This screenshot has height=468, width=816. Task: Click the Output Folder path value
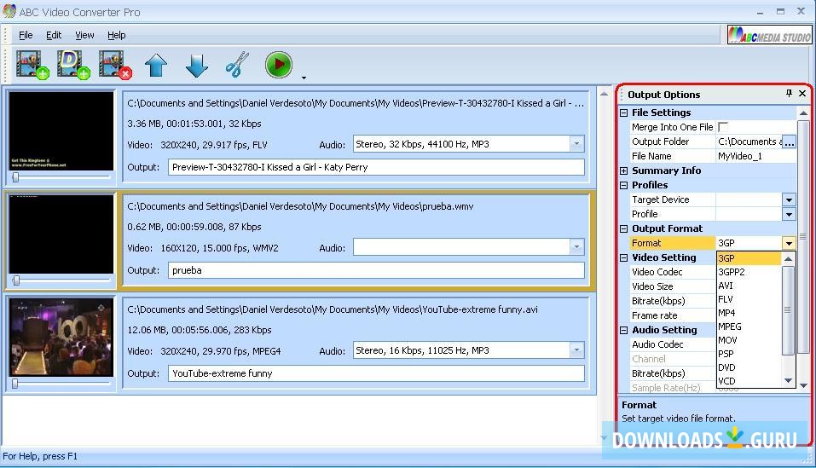pyautogui.click(x=749, y=142)
